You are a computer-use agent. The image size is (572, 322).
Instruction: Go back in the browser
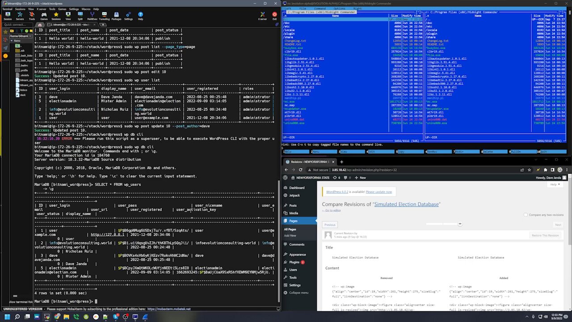click(286, 170)
